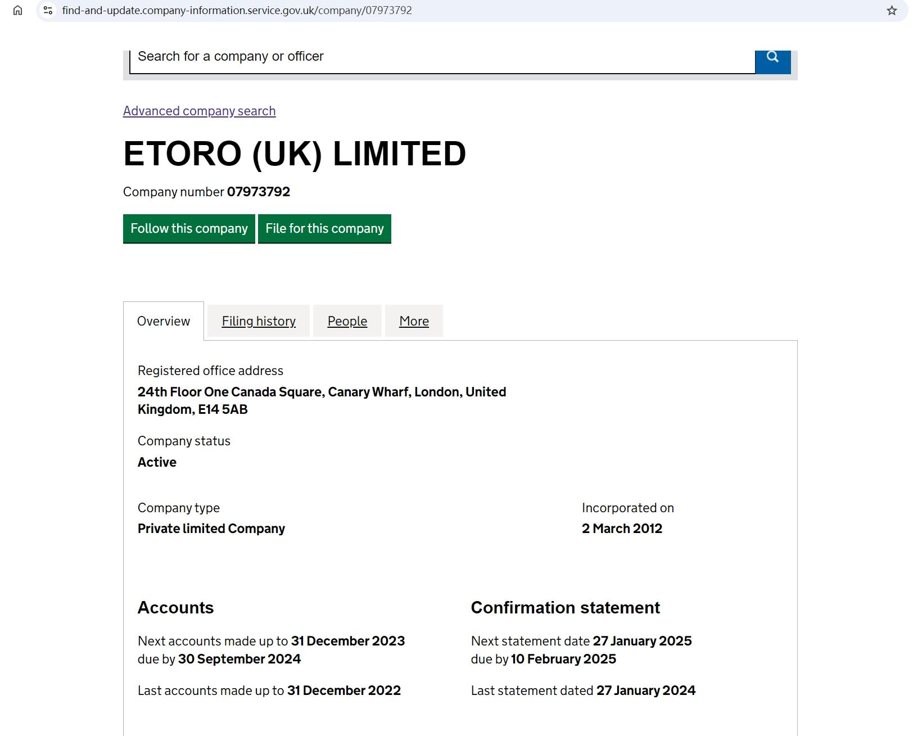The image size is (922, 736).
Task: Select the Overview tab
Action: point(164,321)
